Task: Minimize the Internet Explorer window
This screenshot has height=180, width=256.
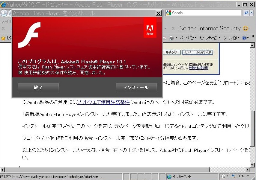Action: pyautogui.click(x=239, y=4)
